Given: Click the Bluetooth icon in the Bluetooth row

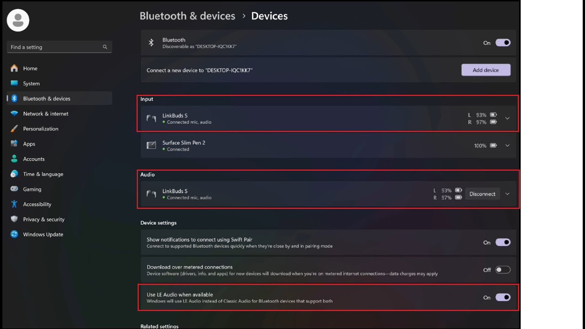Looking at the screenshot, I should pos(151,42).
